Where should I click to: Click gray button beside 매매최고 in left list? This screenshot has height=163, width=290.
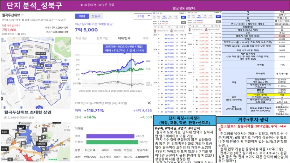click(x=183, y=23)
